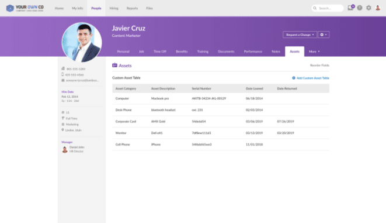Screen dimensions: 386x223
Task: Click the Assets briefcase heading icon
Action: [x=114, y=65]
